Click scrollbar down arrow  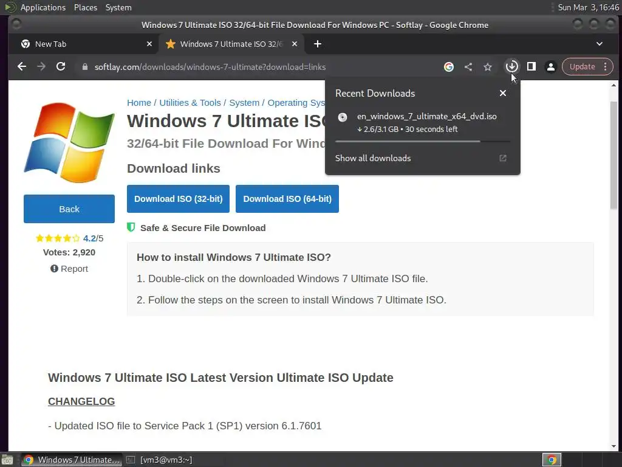point(613,446)
